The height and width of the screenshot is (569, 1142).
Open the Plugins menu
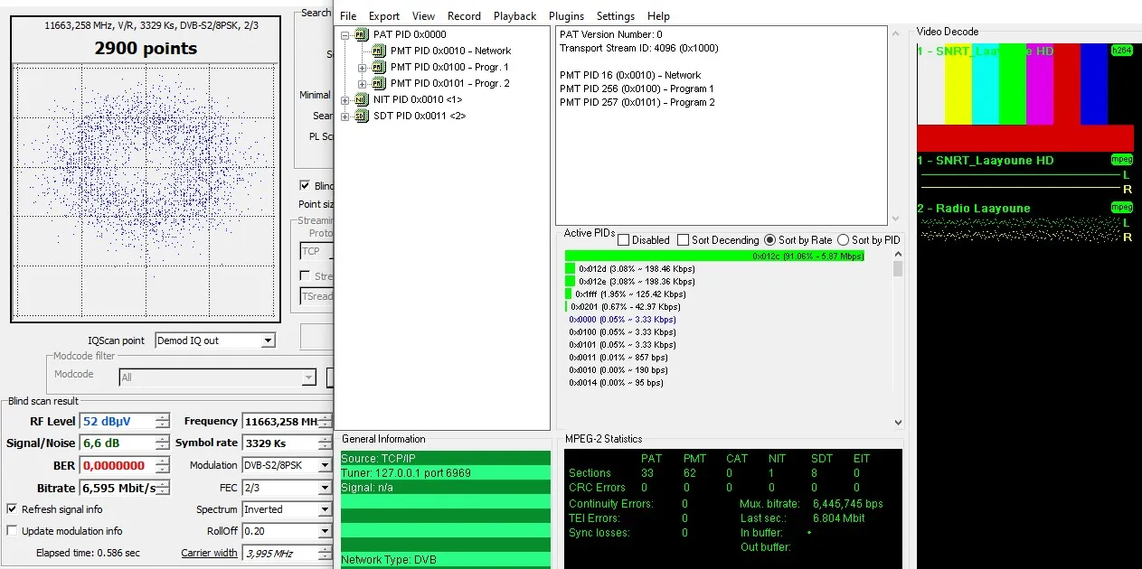(x=566, y=16)
